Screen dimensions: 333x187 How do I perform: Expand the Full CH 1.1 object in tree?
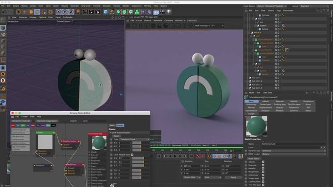[x=248, y=78]
